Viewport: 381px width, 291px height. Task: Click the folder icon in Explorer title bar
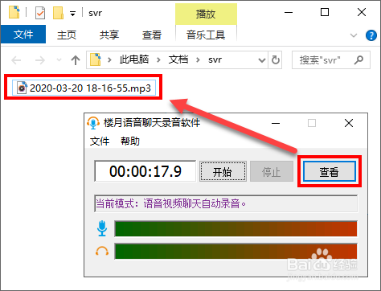click(14, 12)
